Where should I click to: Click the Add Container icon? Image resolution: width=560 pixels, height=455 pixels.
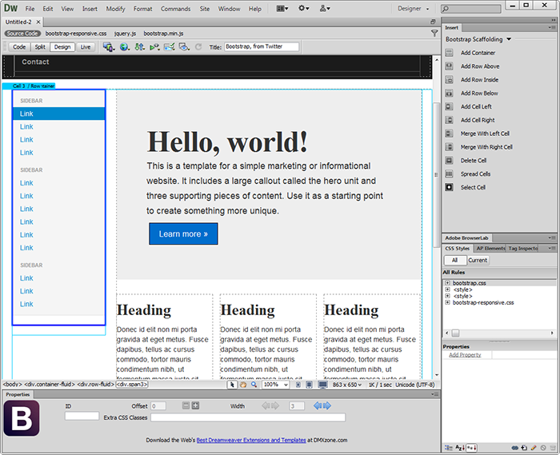(x=449, y=53)
